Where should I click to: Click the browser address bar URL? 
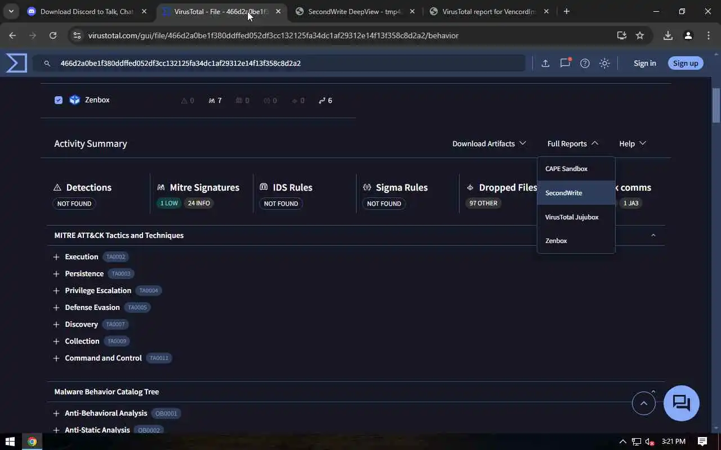273,35
